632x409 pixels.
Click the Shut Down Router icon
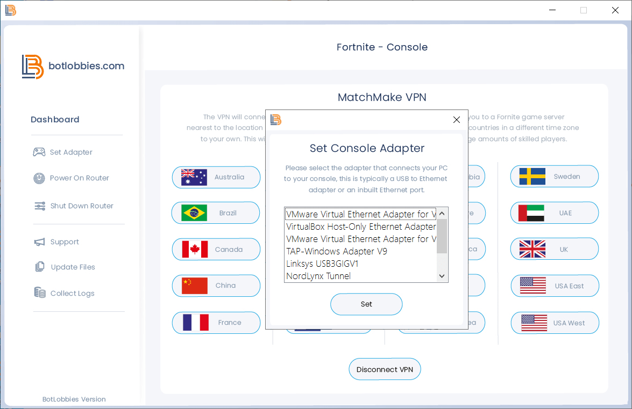click(x=38, y=206)
